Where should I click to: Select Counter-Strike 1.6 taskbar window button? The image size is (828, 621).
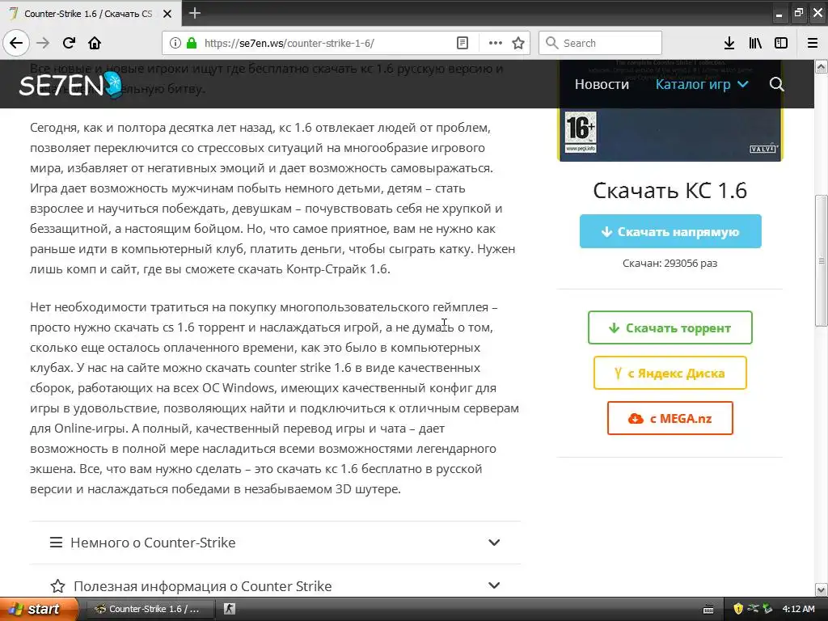150,609
